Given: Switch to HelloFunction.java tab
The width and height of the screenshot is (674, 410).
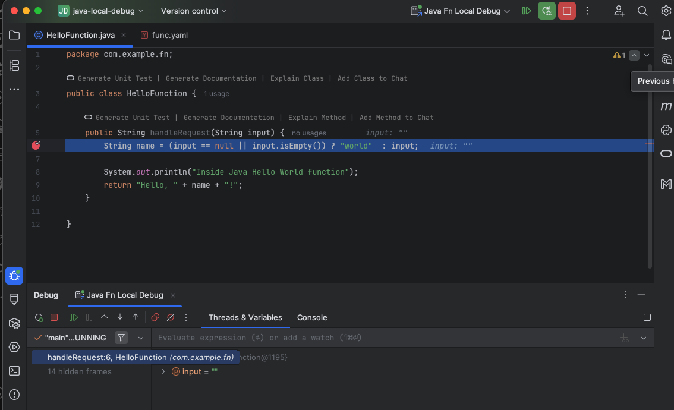Looking at the screenshot, I should pyautogui.click(x=80, y=35).
